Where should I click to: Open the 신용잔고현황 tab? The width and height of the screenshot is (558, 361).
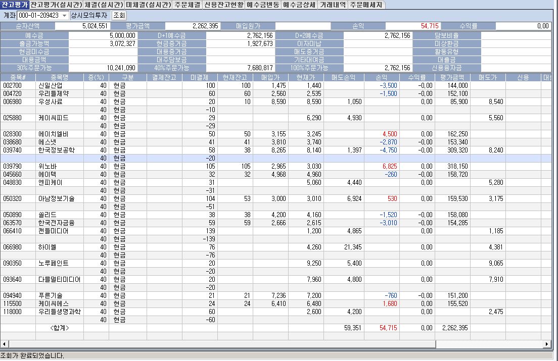(x=224, y=5)
